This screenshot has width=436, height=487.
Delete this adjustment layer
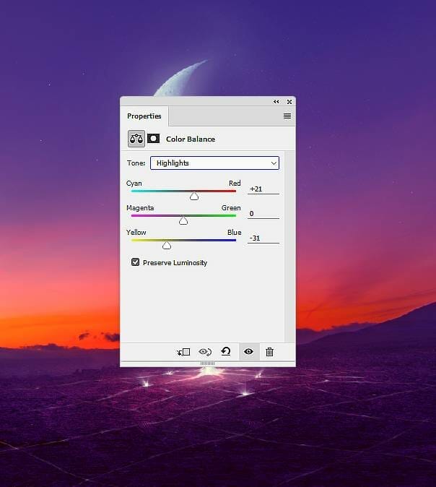point(269,352)
